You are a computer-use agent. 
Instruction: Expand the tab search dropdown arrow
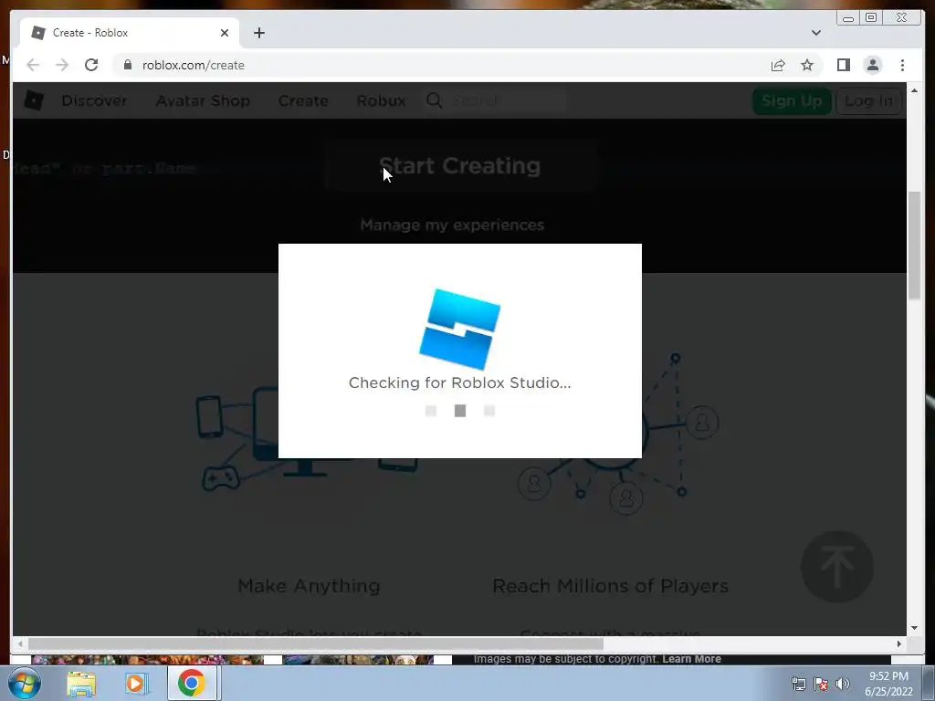pyautogui.click(x=815, y=33)
